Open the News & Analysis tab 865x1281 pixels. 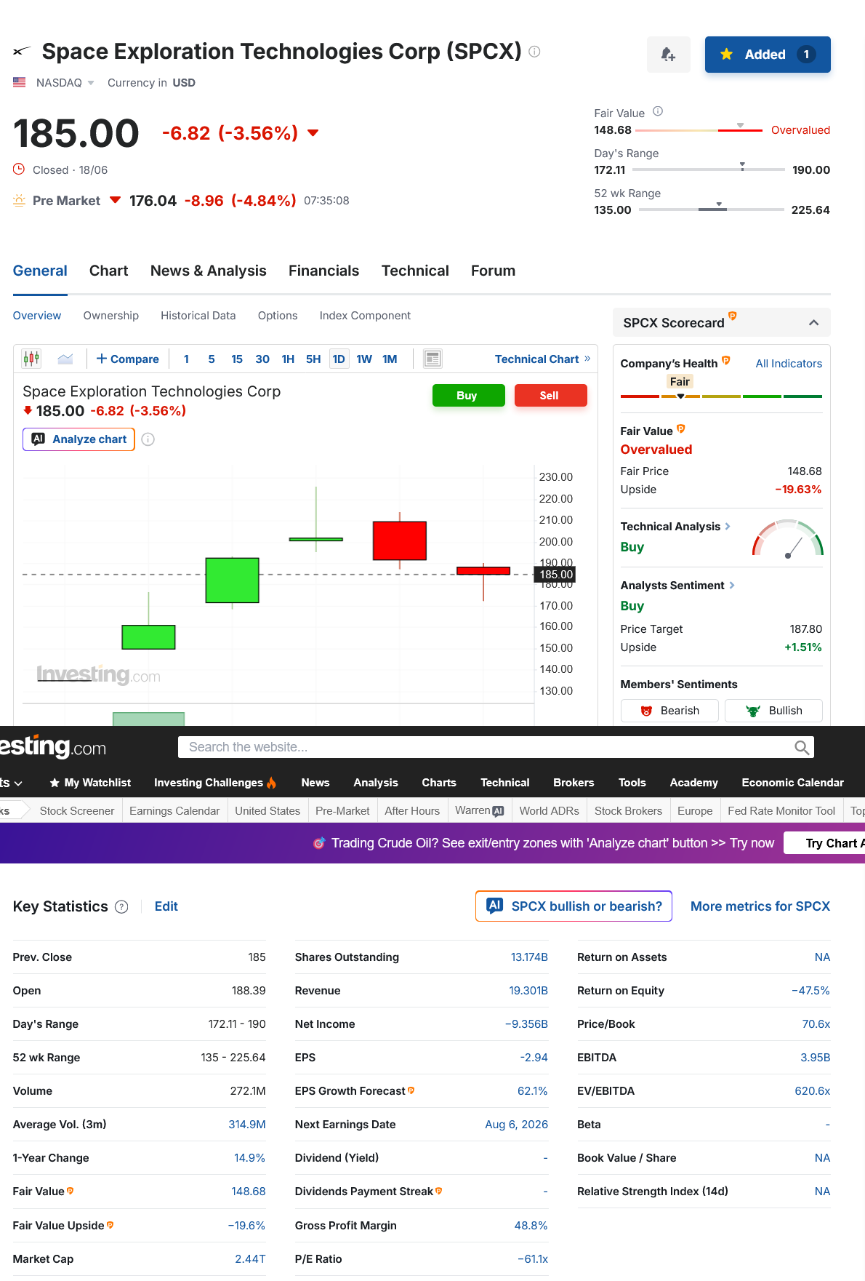coord(209,271)
